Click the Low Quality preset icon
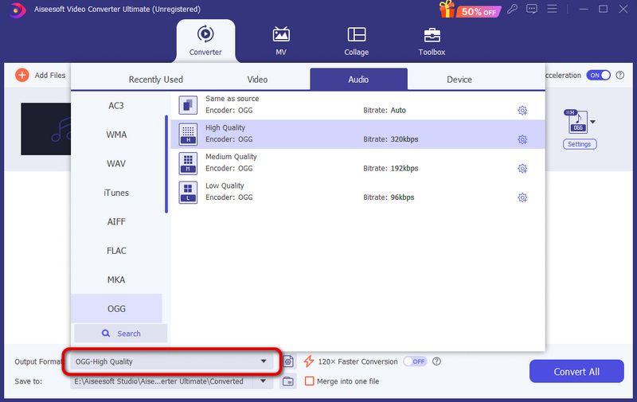Image resolution: width=637 pixels, height=402 pixels. tap(188, 193)
